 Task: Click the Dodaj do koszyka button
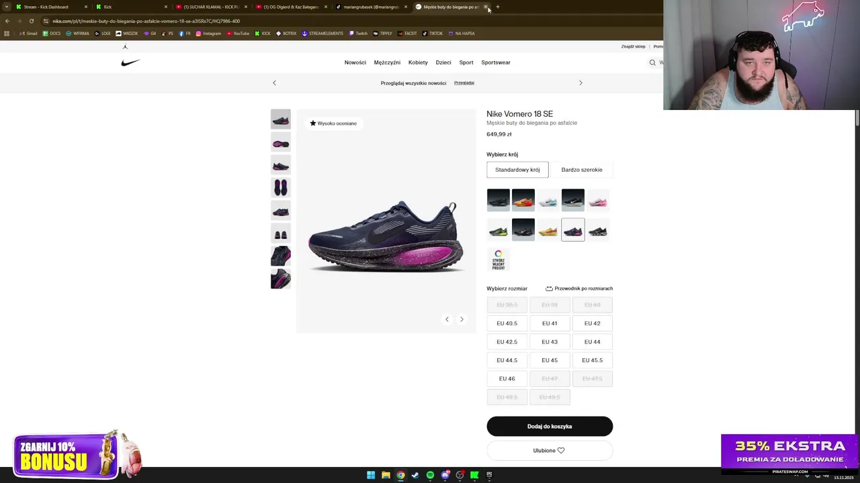pyautogui.click(x=550, y=427)
